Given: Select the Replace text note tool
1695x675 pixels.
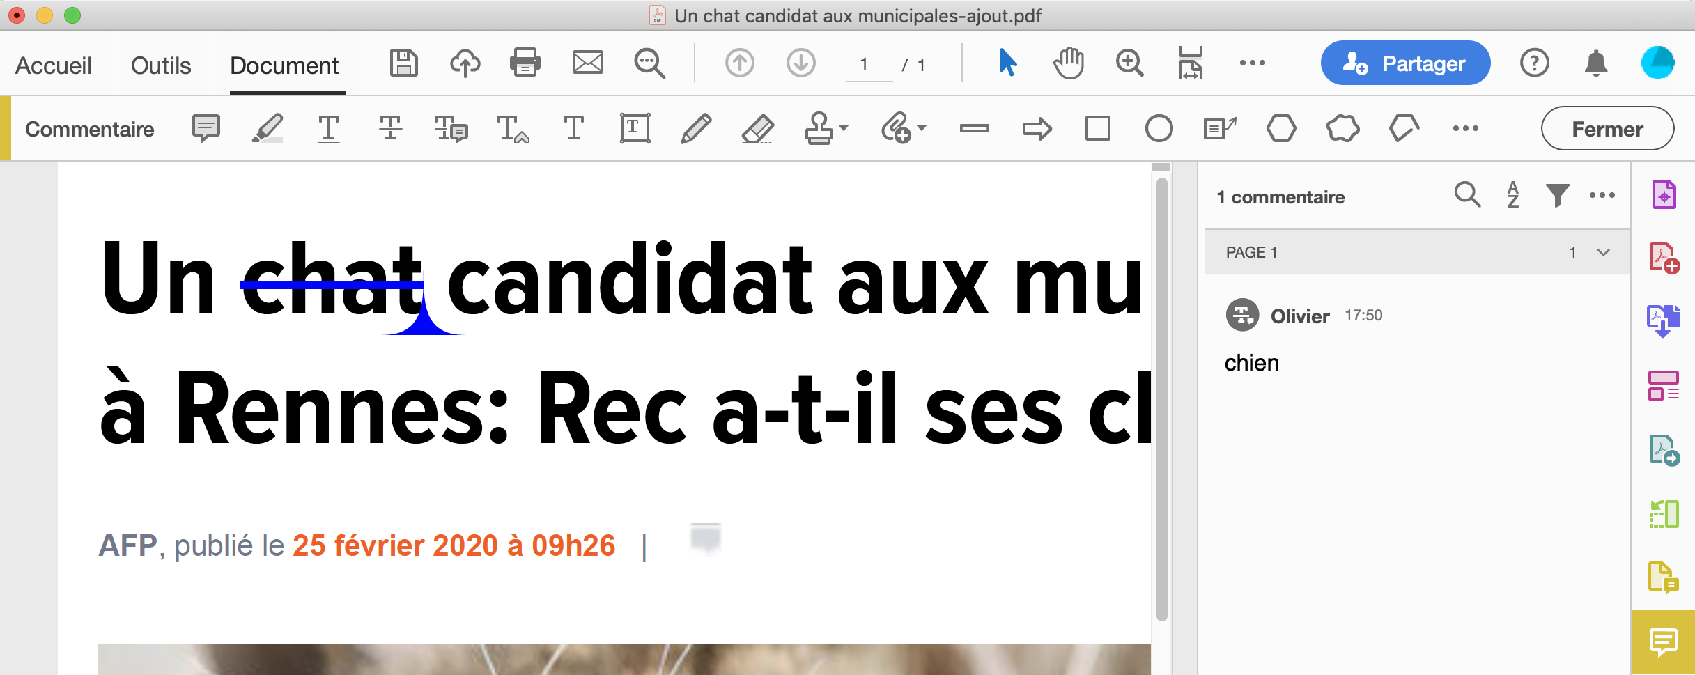Looking at the screenshot, I should coord(451,129).
